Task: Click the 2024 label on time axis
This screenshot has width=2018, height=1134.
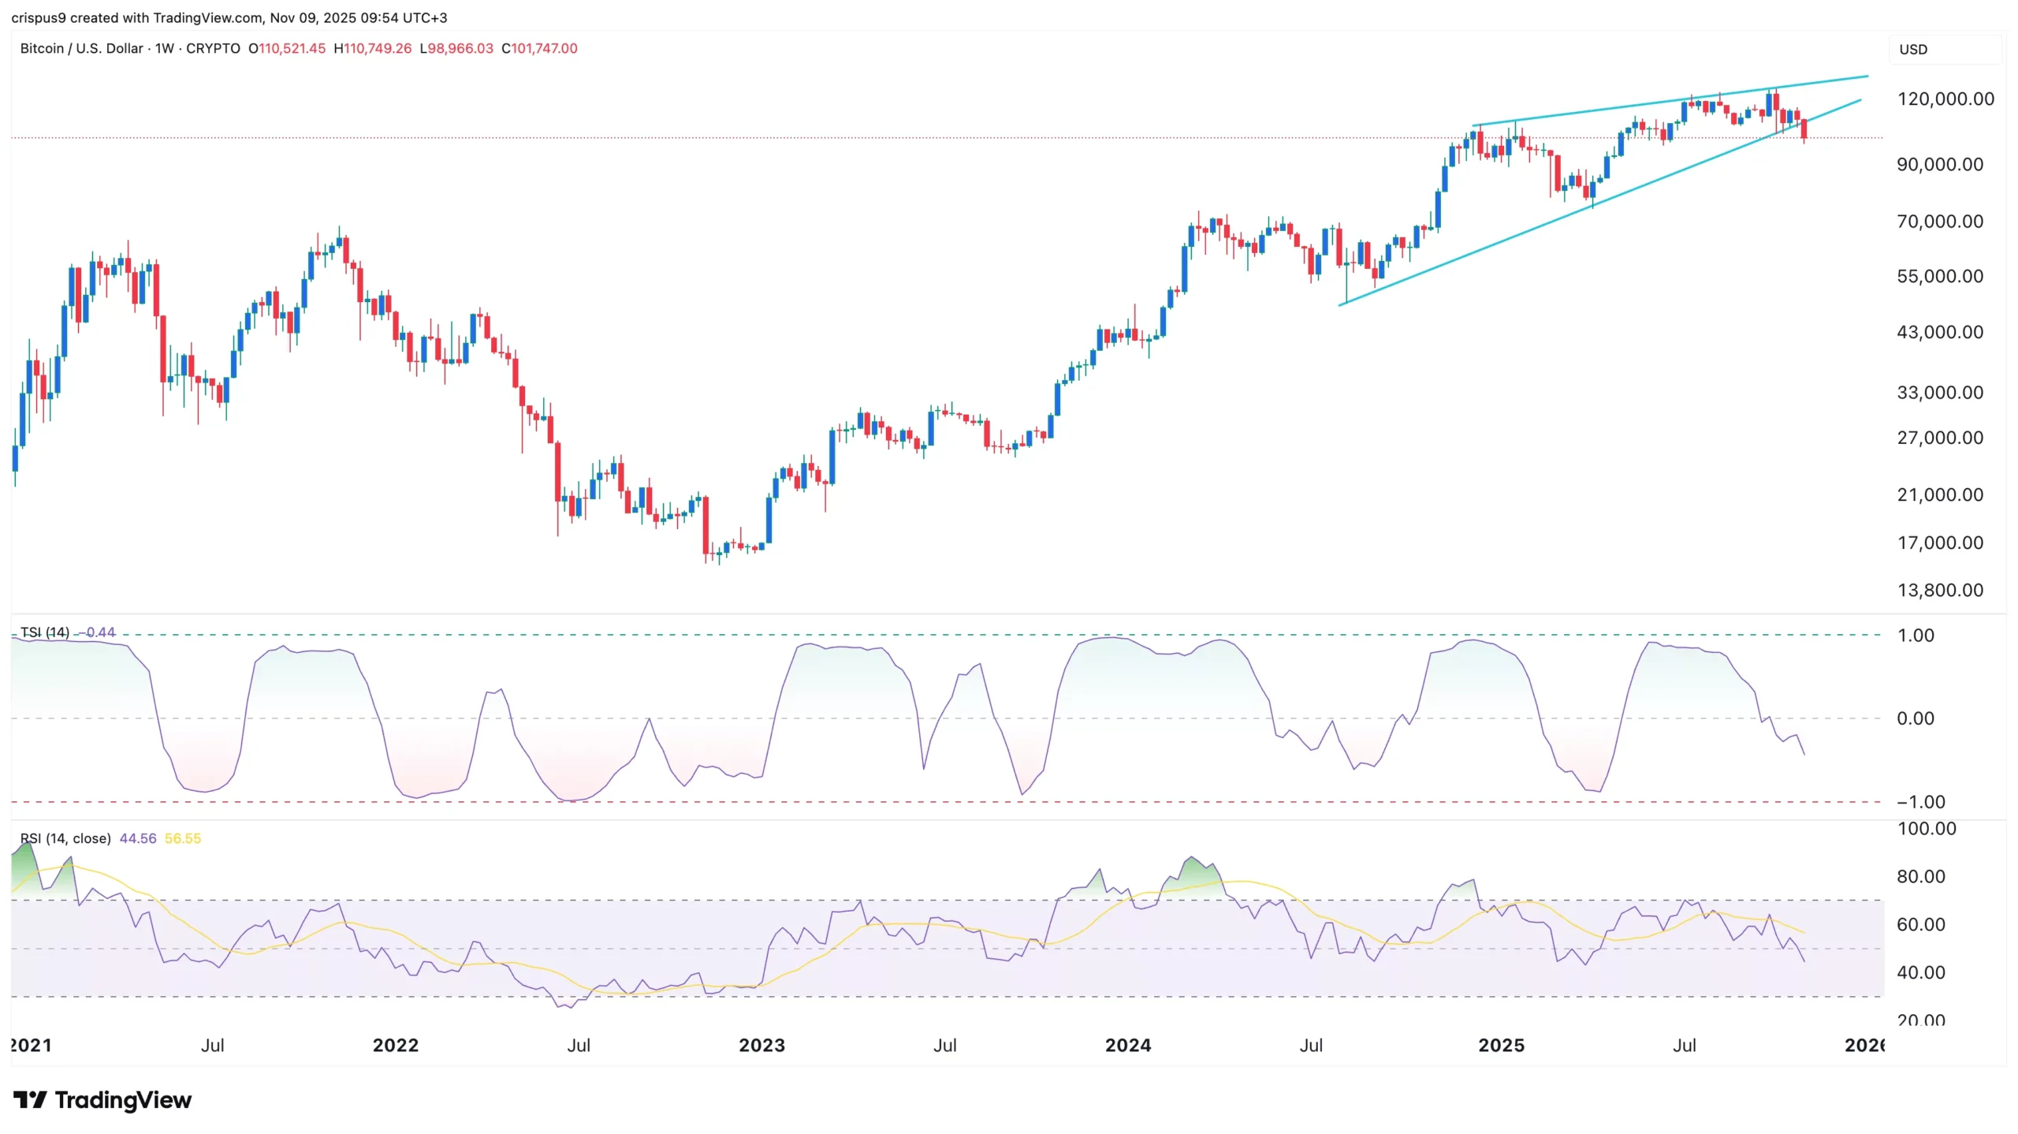Action: 1127,1045
